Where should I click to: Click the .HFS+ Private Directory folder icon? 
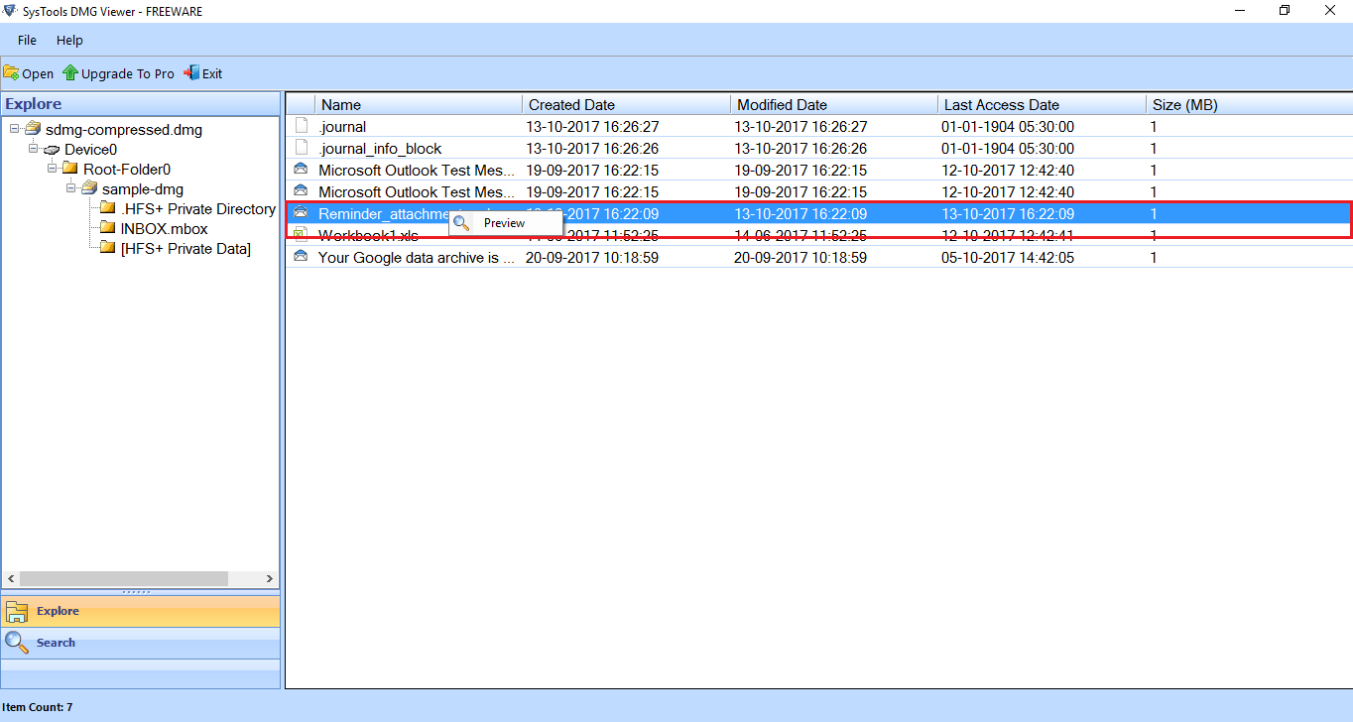click(108, 208)
